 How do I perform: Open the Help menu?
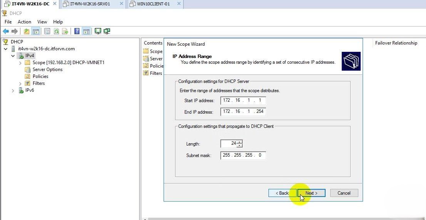[x=58, y=22]
